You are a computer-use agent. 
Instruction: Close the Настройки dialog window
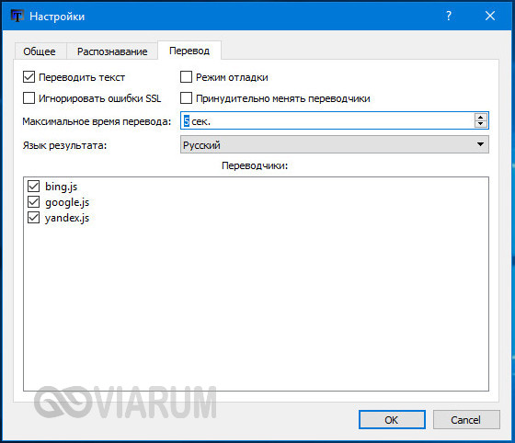pyautogui.click(x=490, y=16)
